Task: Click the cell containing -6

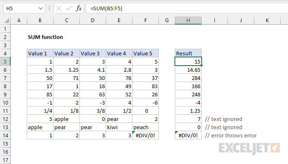Action: click(x=146, y=102)
